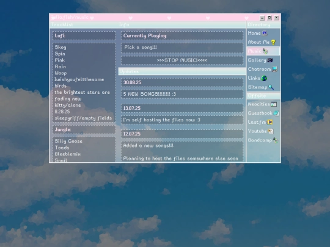Select the highlighted Music directory entry
330x247 pixels.
coord(263,51)
